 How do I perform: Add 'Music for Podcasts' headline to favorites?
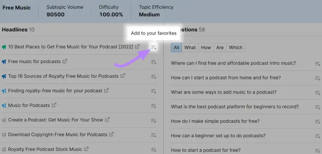pyautogui.click(x=154, y=106)
